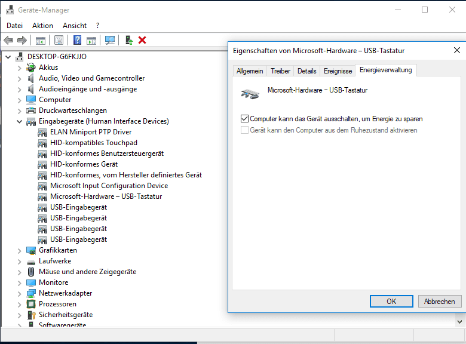466x344 pixels.
Task: Click the speaker icon next to Audioeingänge und -ausgänge
Action: click(x=30, y=89)
